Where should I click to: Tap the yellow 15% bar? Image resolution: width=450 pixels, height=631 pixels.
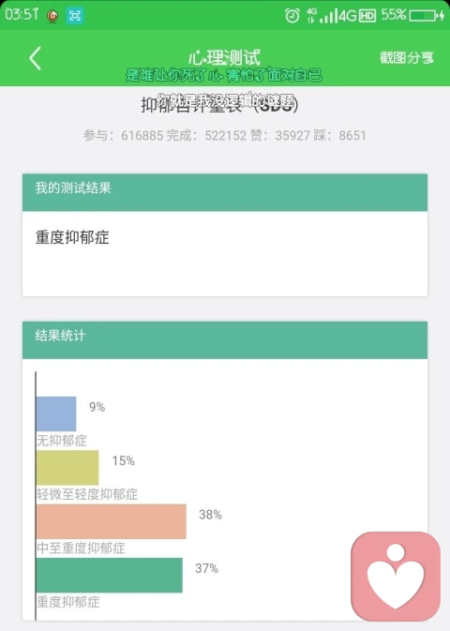(x=67, y=468)
